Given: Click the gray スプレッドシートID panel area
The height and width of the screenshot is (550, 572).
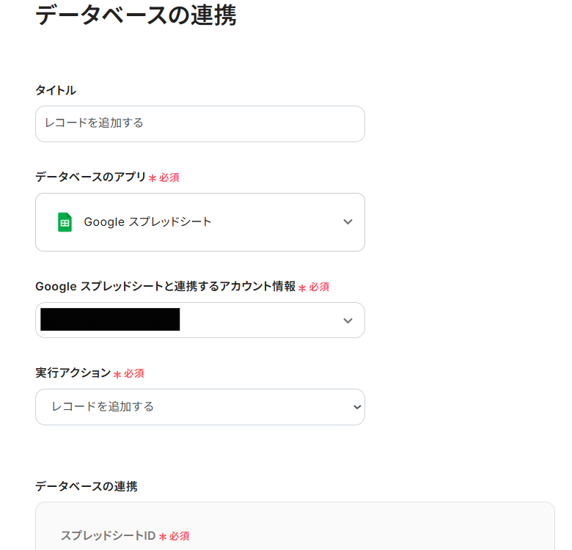Looking at the screenshot, I should pos(367,528).
